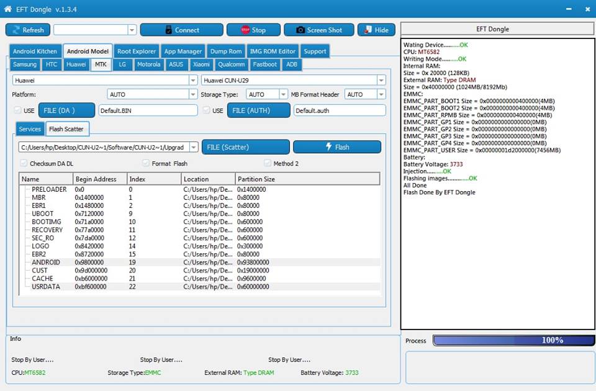Minimize the EFT Dongle window

click(569, 9)
